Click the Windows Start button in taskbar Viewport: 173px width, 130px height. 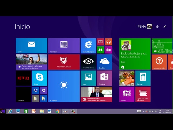pyautogui.click(x=3, y=111)
